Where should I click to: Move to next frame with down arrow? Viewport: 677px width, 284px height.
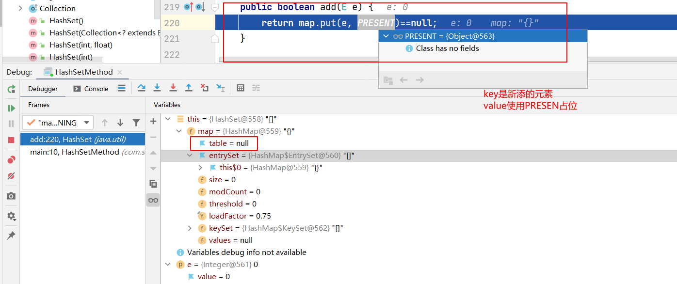pos(120,123)
